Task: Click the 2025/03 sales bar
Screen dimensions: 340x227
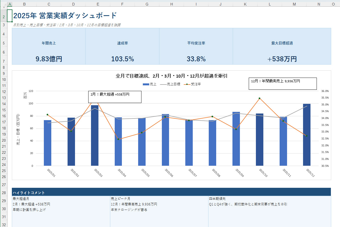Action: tap(95, 135)
